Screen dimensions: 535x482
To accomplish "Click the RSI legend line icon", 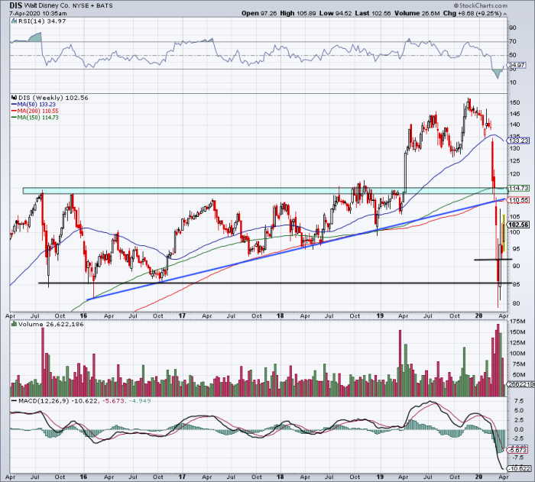I will pos(14,21).
